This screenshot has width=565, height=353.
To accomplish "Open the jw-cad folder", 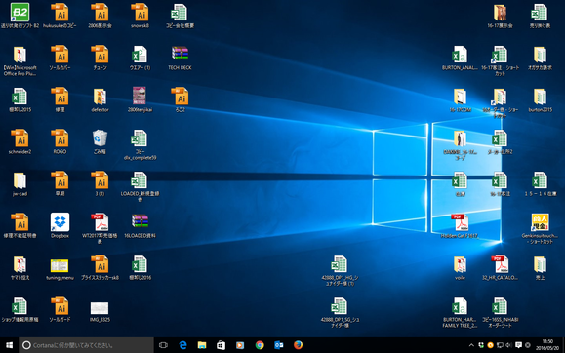I will 20,180.
